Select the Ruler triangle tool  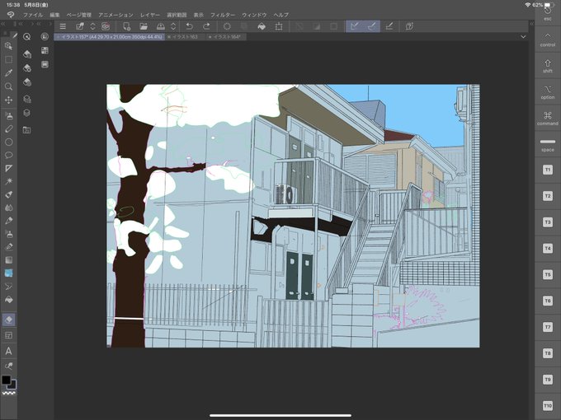pyautogui.click(x=8, y=168)
